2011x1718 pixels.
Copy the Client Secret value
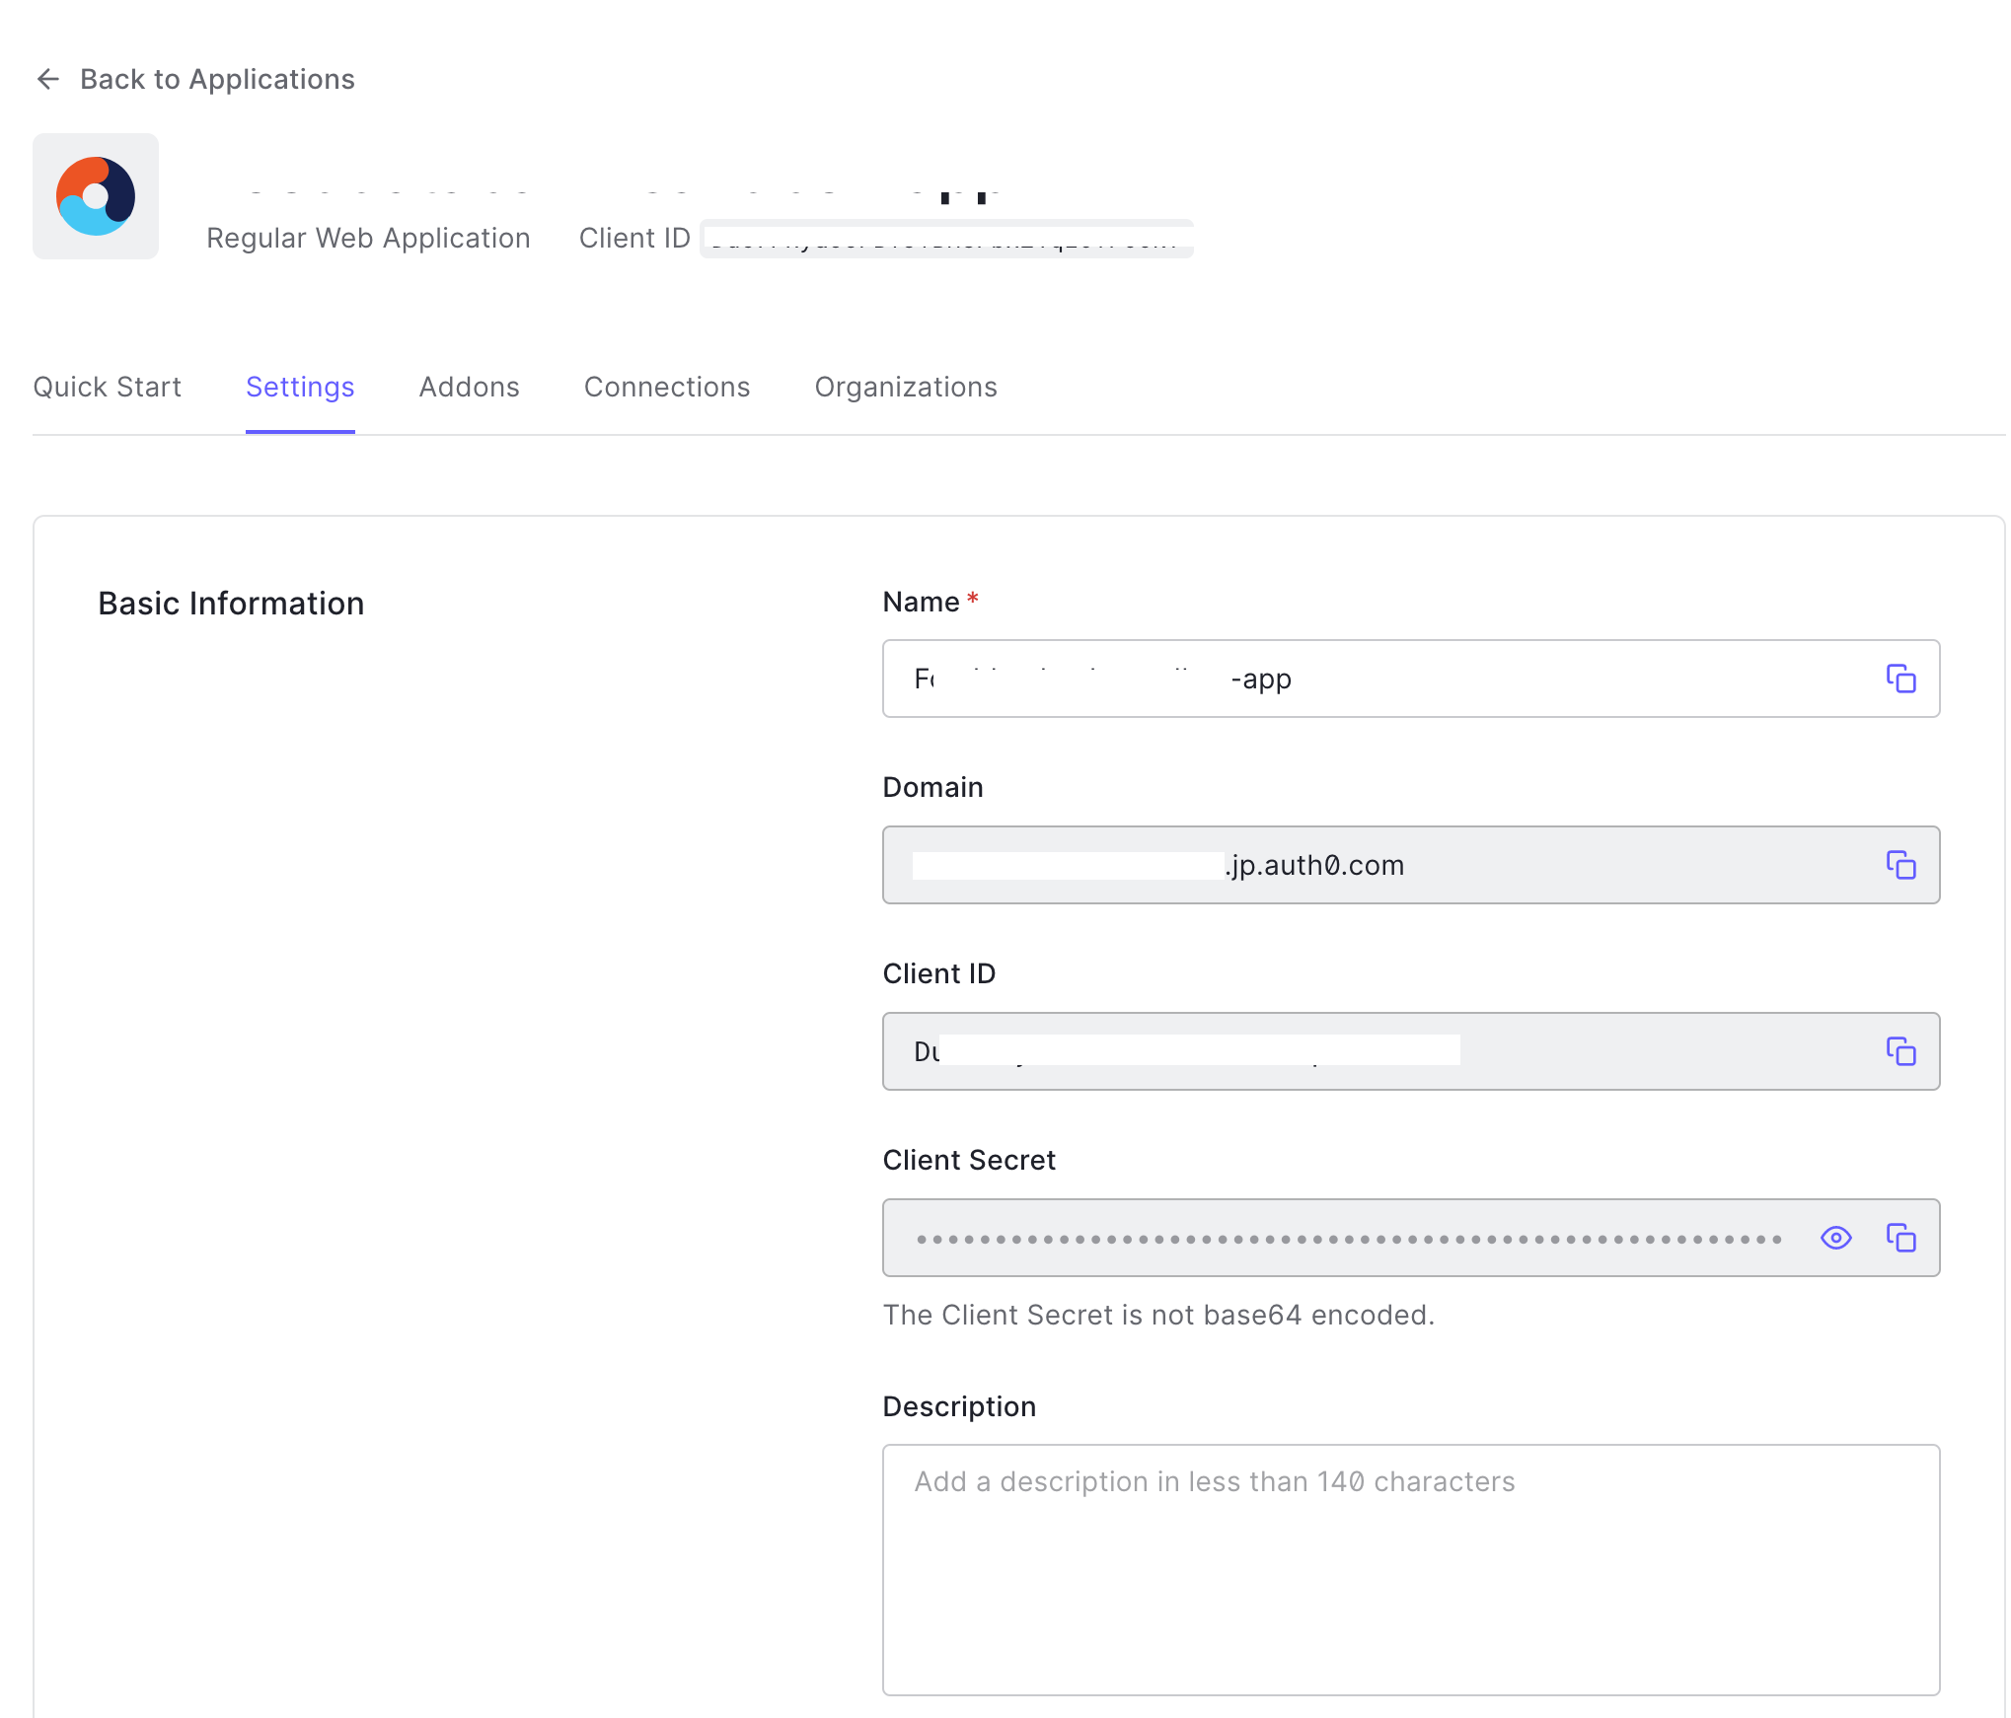coord(1900,1238)
